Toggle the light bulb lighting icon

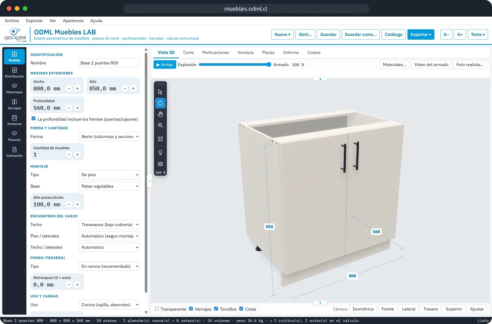(x=160, y=153)
